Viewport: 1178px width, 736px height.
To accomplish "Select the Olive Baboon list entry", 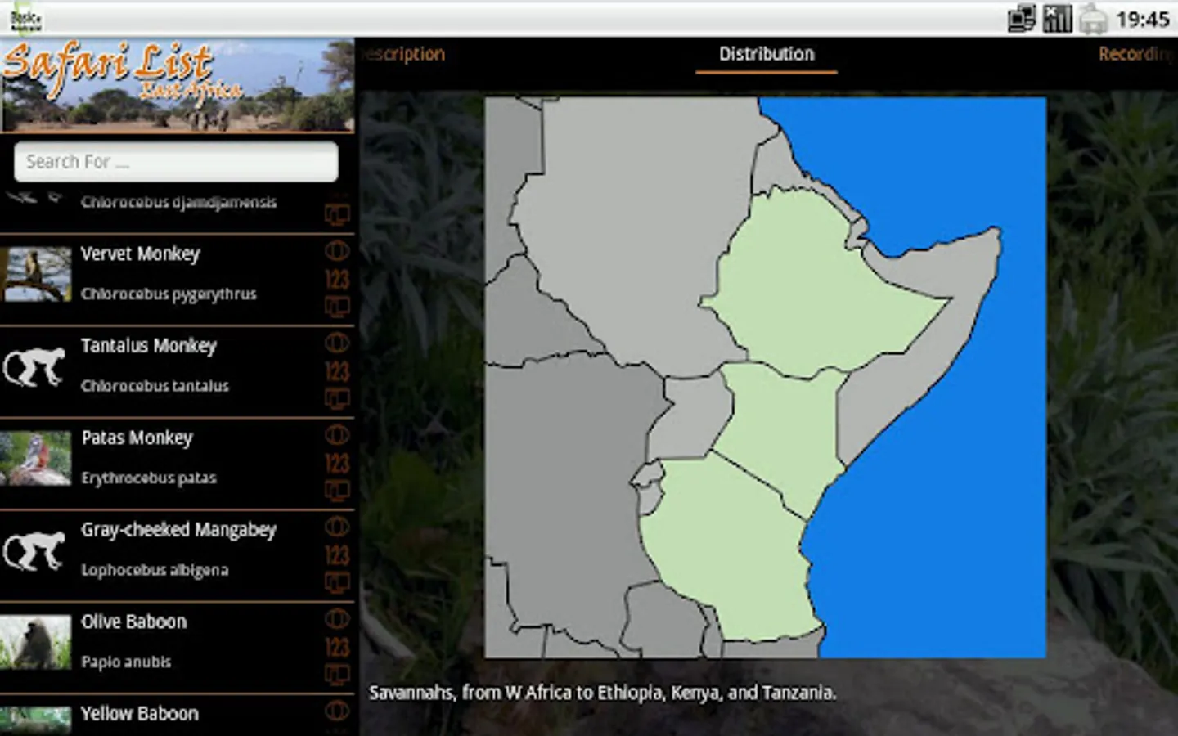I will (x=178, y=648).
